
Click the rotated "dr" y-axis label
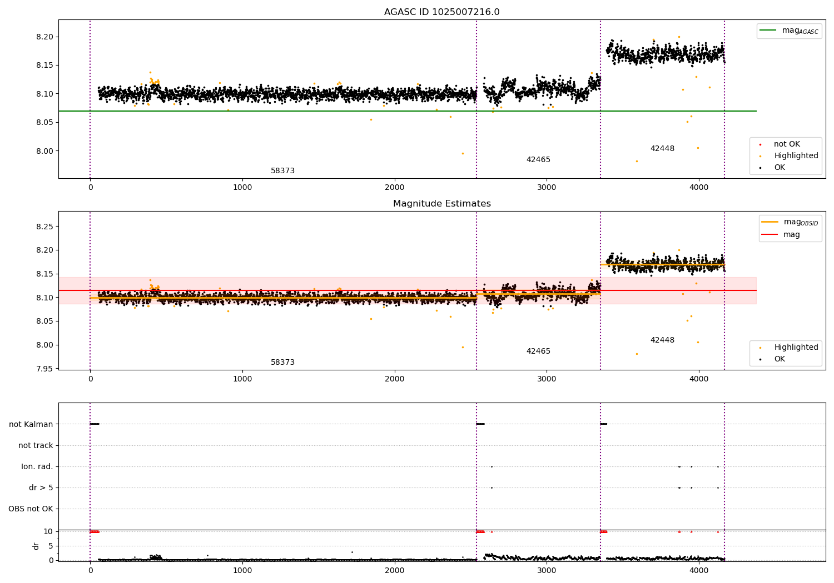36,546
